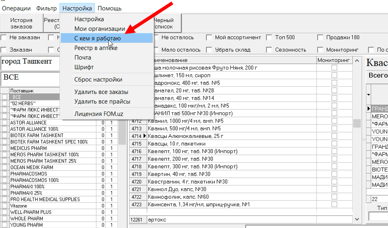Screen dimensions: 388x228
Task: Open the Помощь menu
Action: 109,8
